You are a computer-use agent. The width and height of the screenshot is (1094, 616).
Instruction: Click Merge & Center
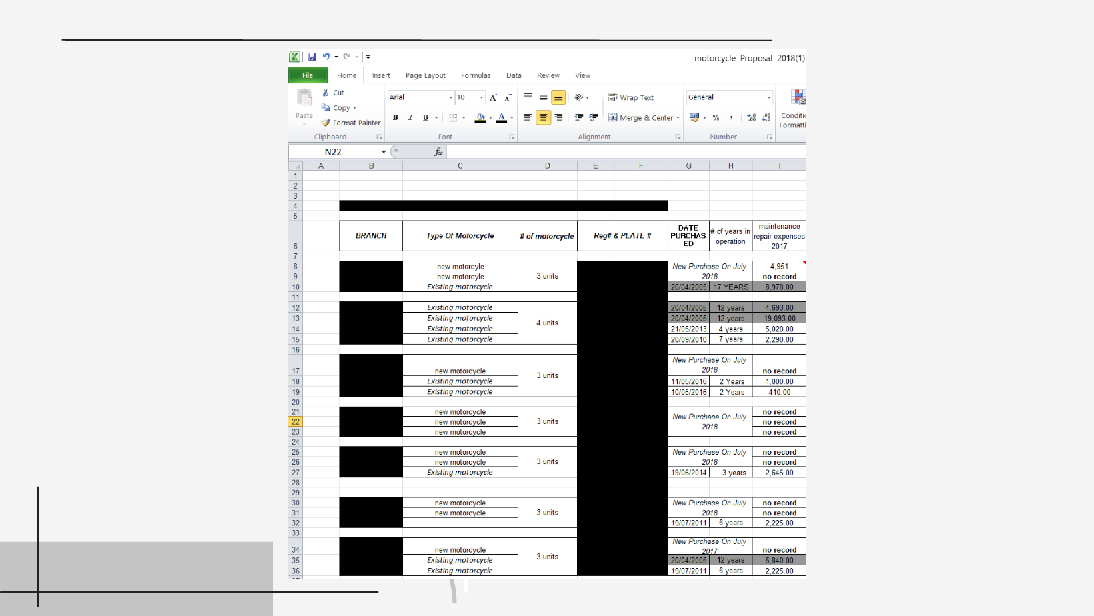(x=640, y=117)
